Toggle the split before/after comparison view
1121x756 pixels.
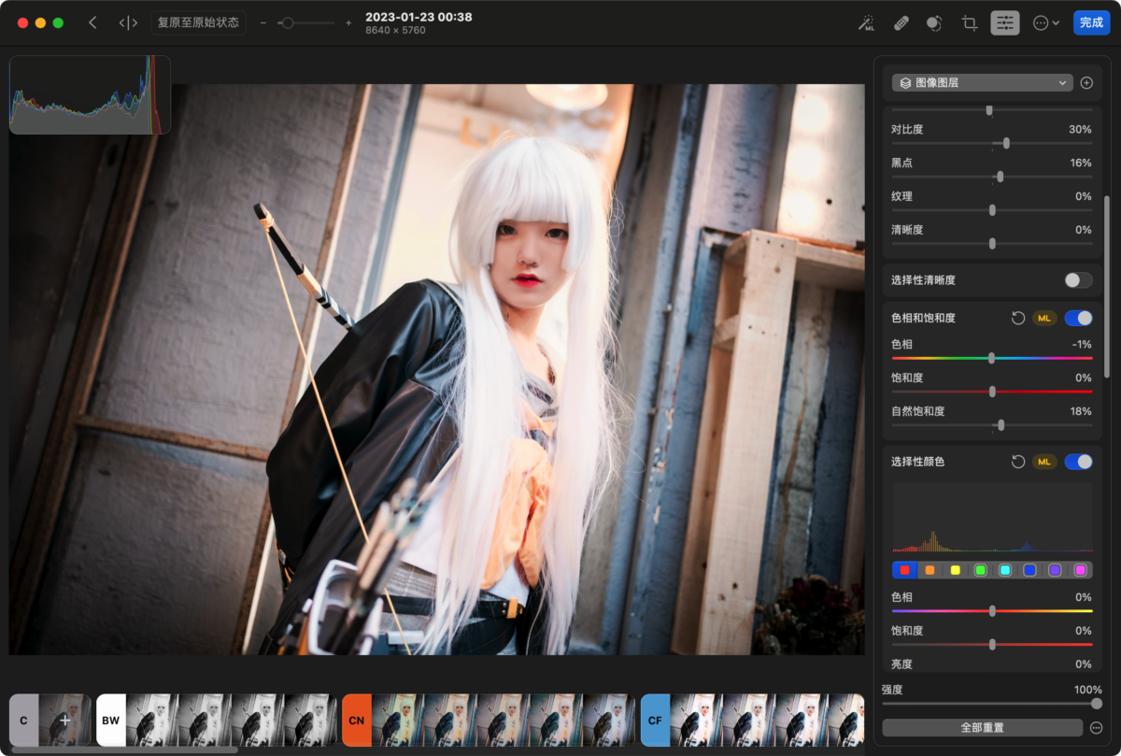pos(129,22)
